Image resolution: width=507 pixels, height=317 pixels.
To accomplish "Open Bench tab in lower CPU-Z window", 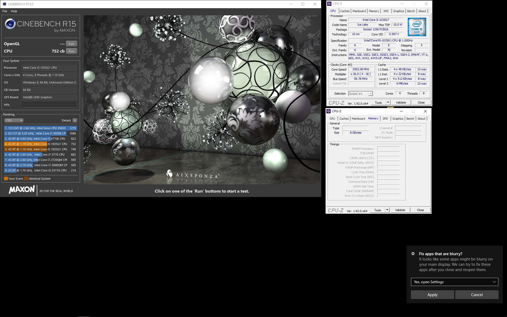I will click(x=410, y=119).
